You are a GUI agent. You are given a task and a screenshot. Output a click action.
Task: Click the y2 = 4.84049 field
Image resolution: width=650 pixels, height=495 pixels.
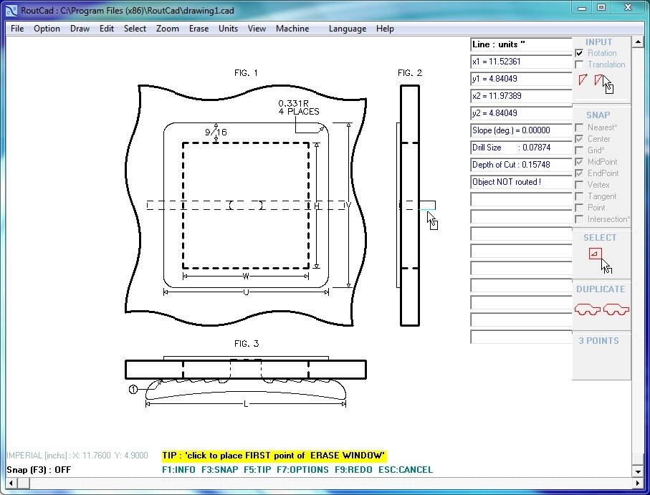pyautogui.click(x=521, y=113)
